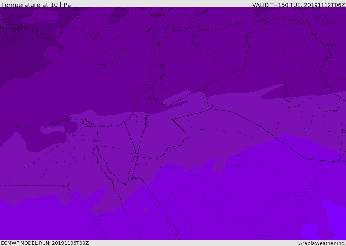Image resolution: width=346 pixels, height=246 pixels.
Task: Click the 'VALID T+150 TUE. 20191112T06Z' label
Action: coord(298,5)
